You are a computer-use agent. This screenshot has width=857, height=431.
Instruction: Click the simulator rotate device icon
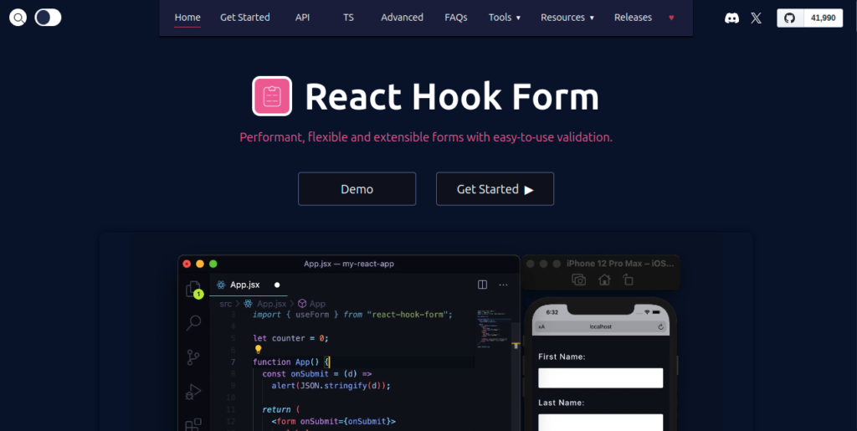[628, 280]
